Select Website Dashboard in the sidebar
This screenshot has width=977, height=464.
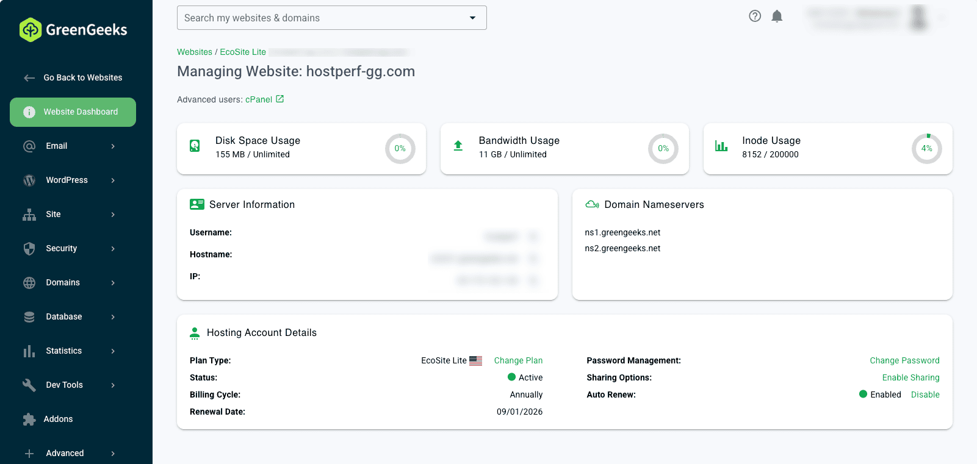[73, 112]
